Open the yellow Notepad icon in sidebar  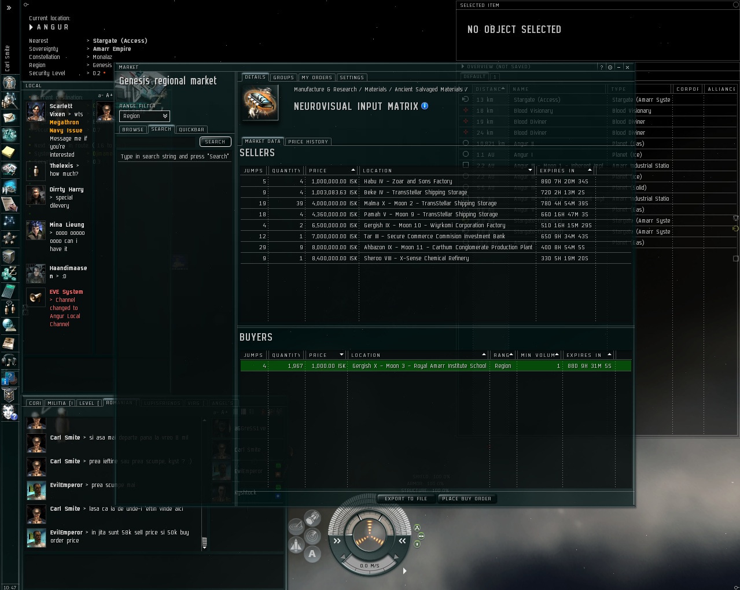pyautogui.click(x=9, y=152)
